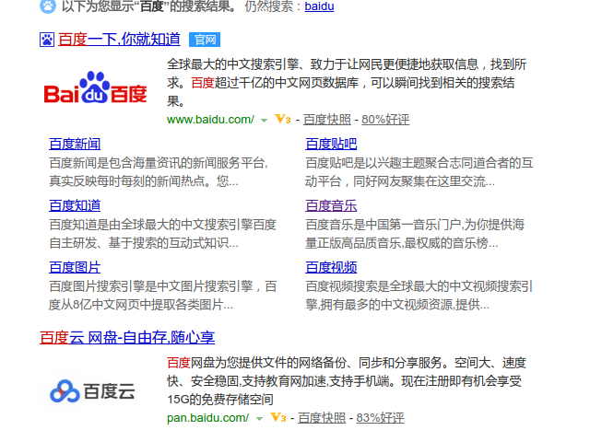Open 百度快照 for the pan.baidu.com result
590x442 pixels.
(x=322, y=418)
